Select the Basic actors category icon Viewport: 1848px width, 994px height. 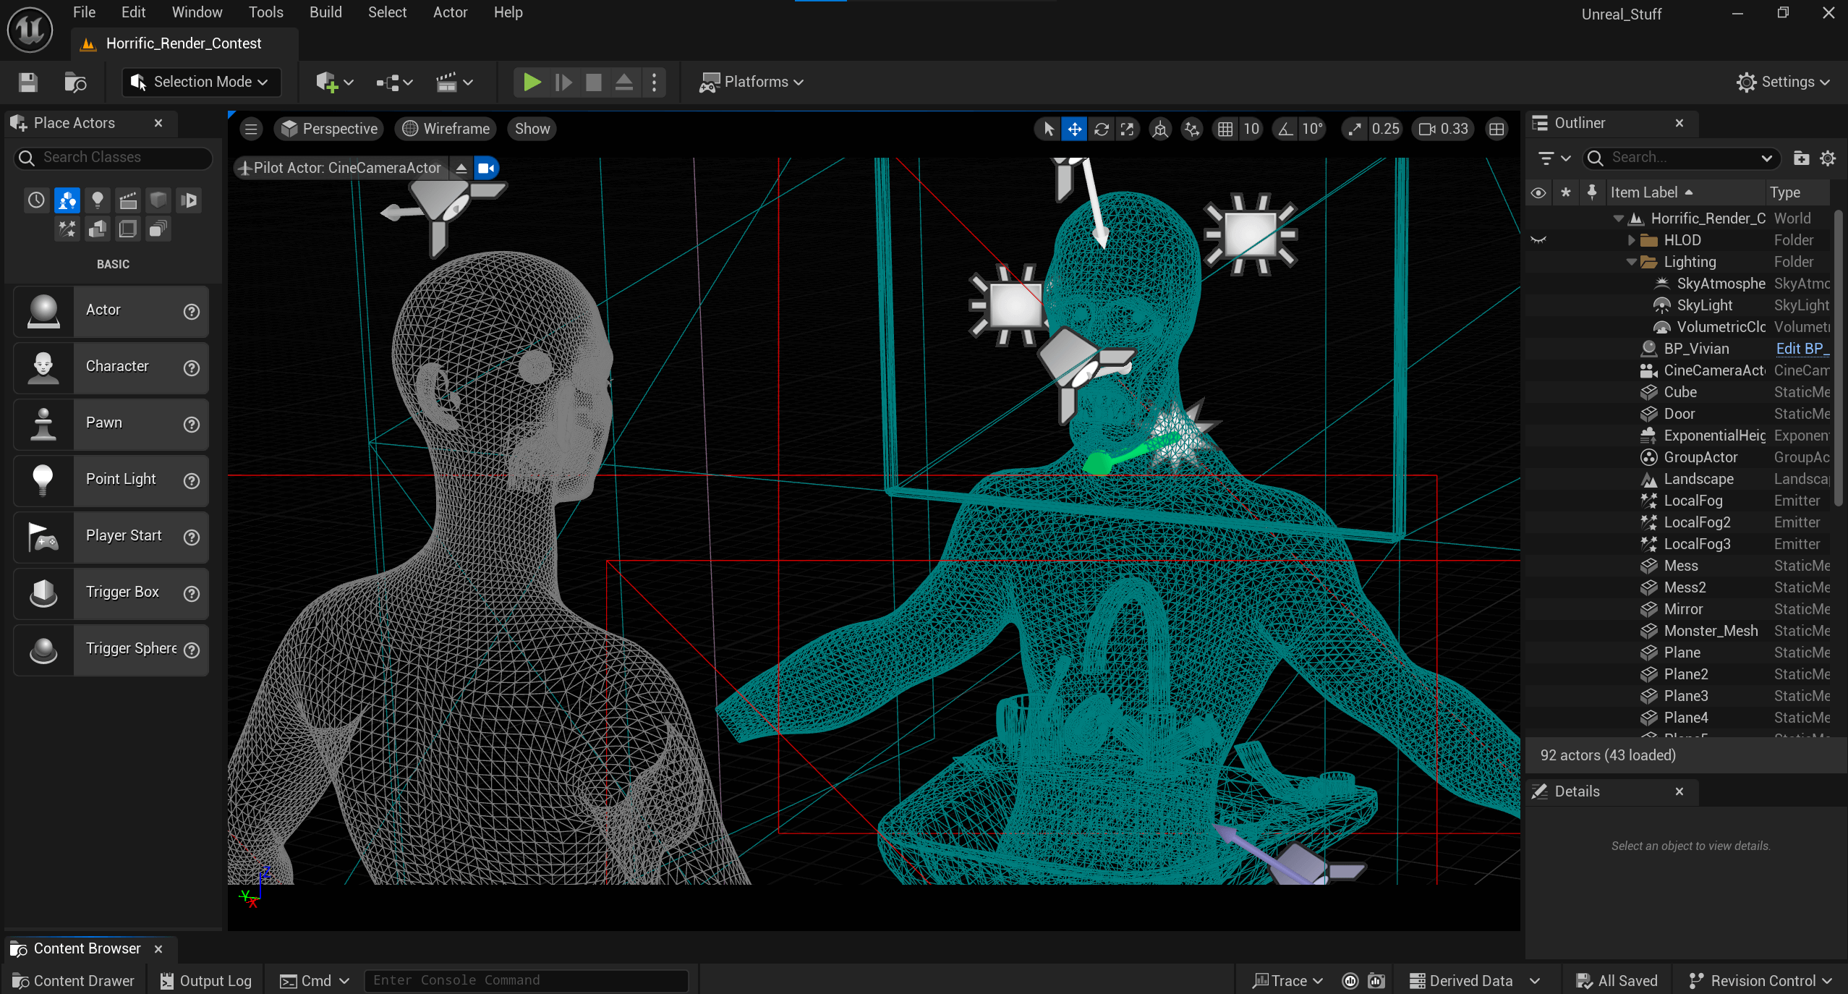(67, 200)
